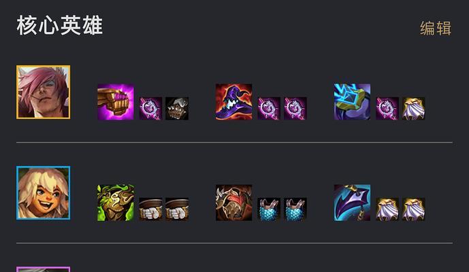Tap the first rod beside Rabadon's Deathcap
The height and width of the screenshot is (272, 469).
pos(269,108)
